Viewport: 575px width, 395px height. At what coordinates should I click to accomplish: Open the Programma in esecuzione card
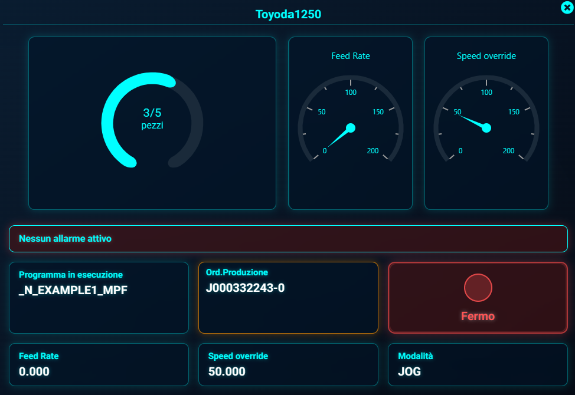click(x=99, y=298)
